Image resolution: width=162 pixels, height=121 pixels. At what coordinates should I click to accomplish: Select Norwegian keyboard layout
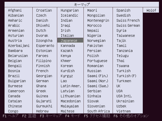pos(96,41)
